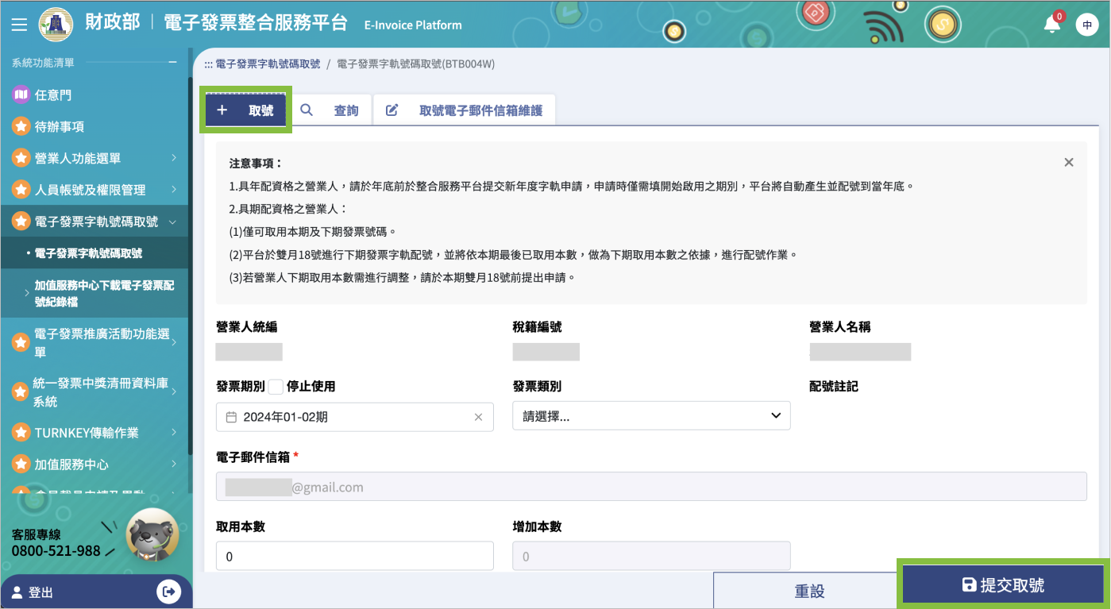Click the 提交取號 submit button
This screenshot has width=1111, height=609.
click(x=1002, y=585)
